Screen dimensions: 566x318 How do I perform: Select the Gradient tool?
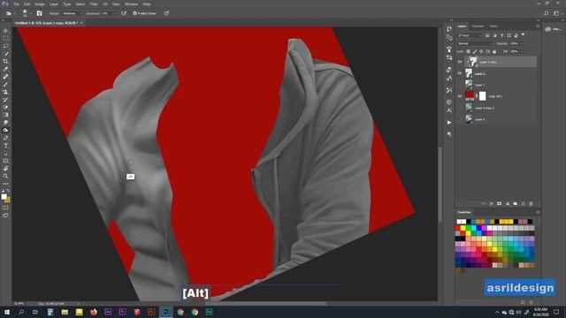5,115
